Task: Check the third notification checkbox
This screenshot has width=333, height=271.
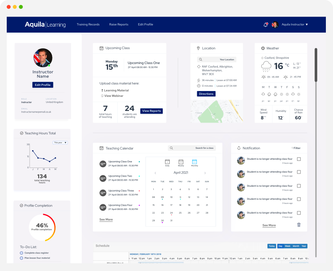Action: pyautogui.click(x=299, y=186)
